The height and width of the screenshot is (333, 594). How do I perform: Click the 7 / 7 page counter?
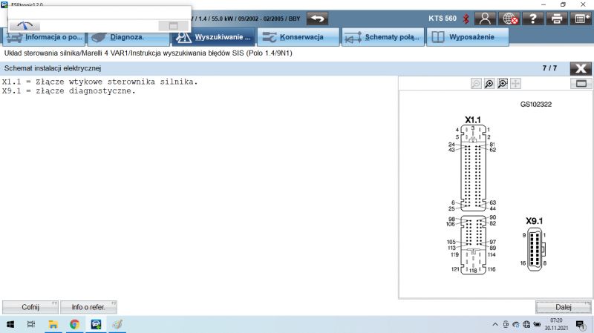click(549, 68)
